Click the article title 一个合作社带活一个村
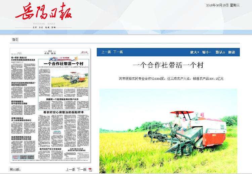 click(168, 65)
